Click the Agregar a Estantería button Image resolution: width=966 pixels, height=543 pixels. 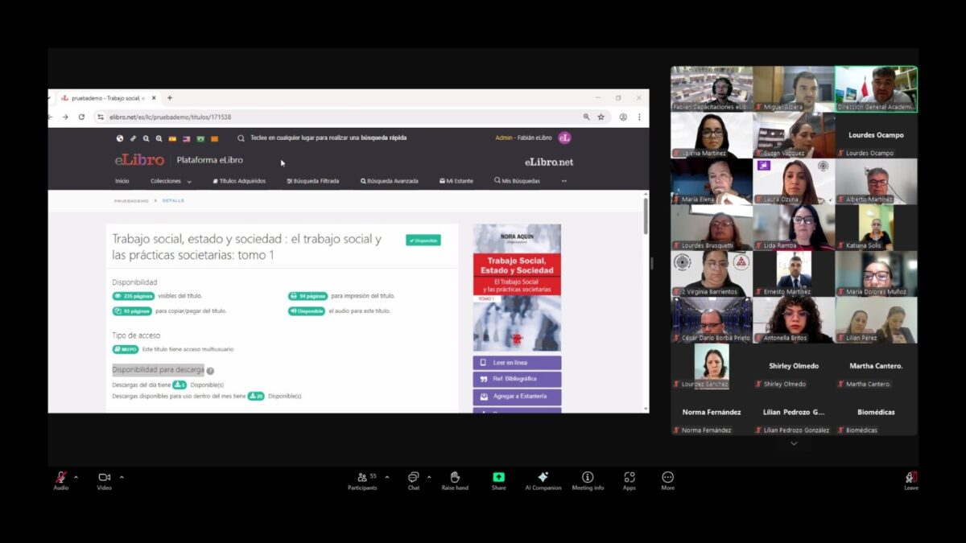(x=517, y=397)
